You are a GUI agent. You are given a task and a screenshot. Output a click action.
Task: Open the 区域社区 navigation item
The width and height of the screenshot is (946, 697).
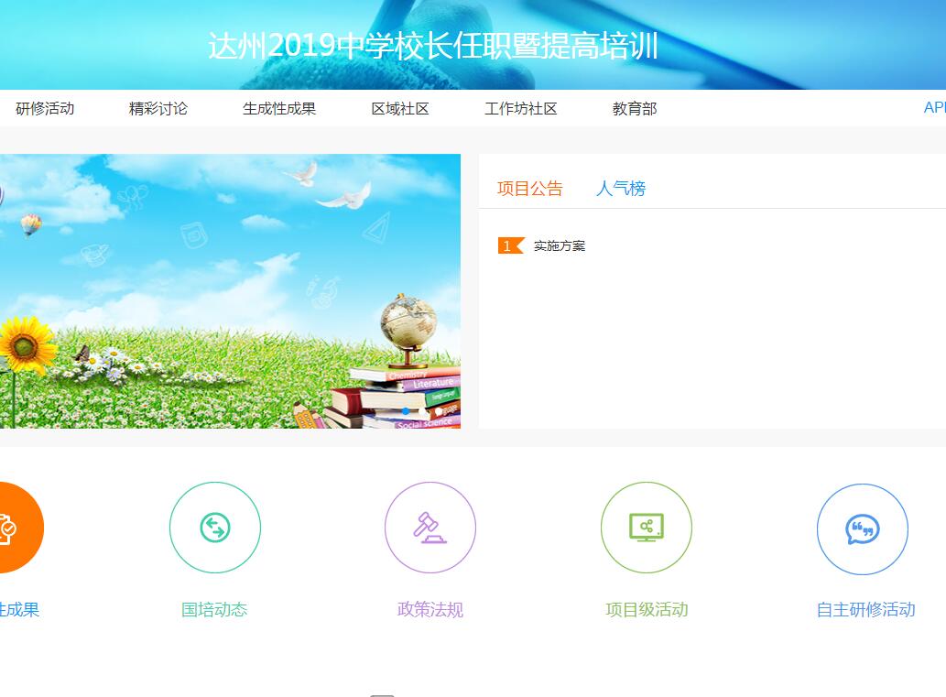click(x=400, y=109)
